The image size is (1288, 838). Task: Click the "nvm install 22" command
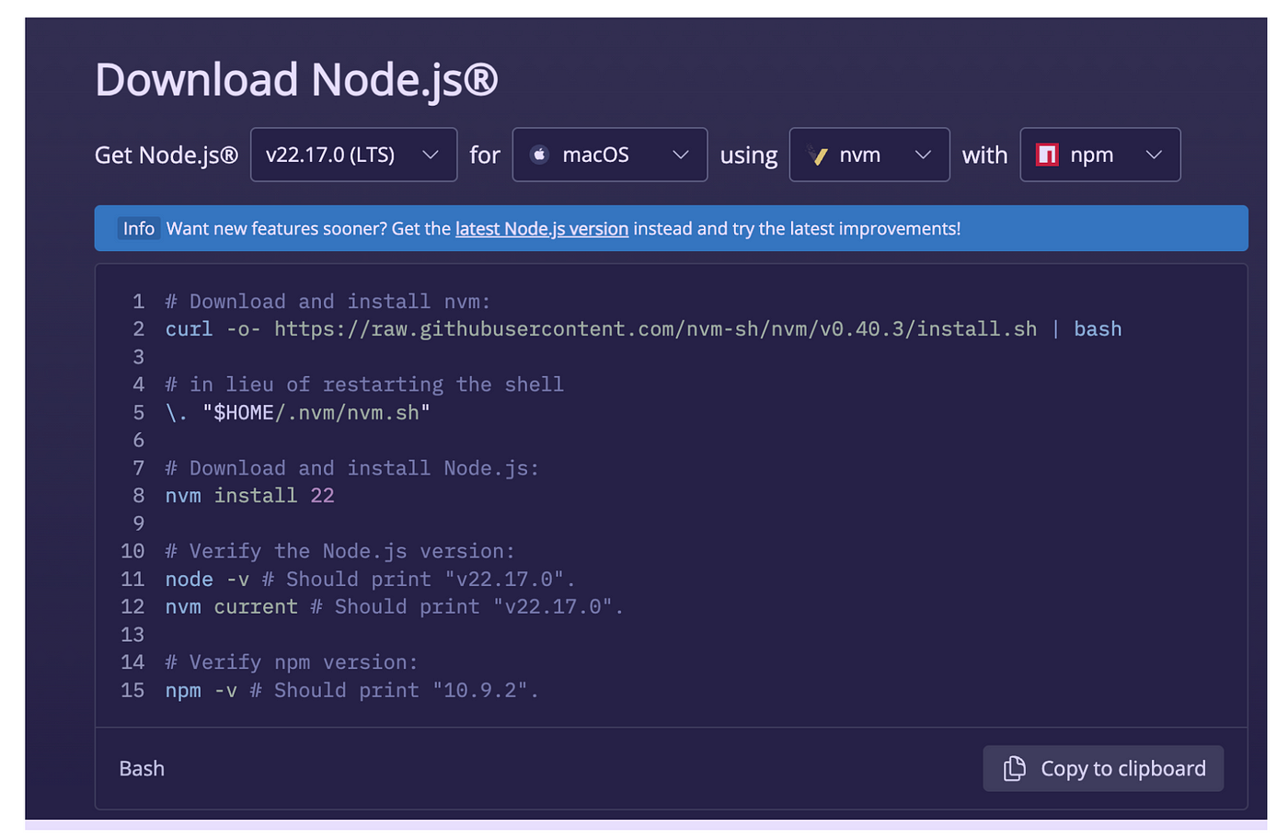click(249, 496)
